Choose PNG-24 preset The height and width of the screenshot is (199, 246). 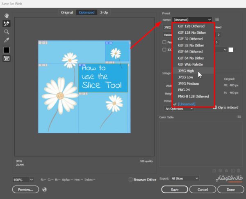184,90
